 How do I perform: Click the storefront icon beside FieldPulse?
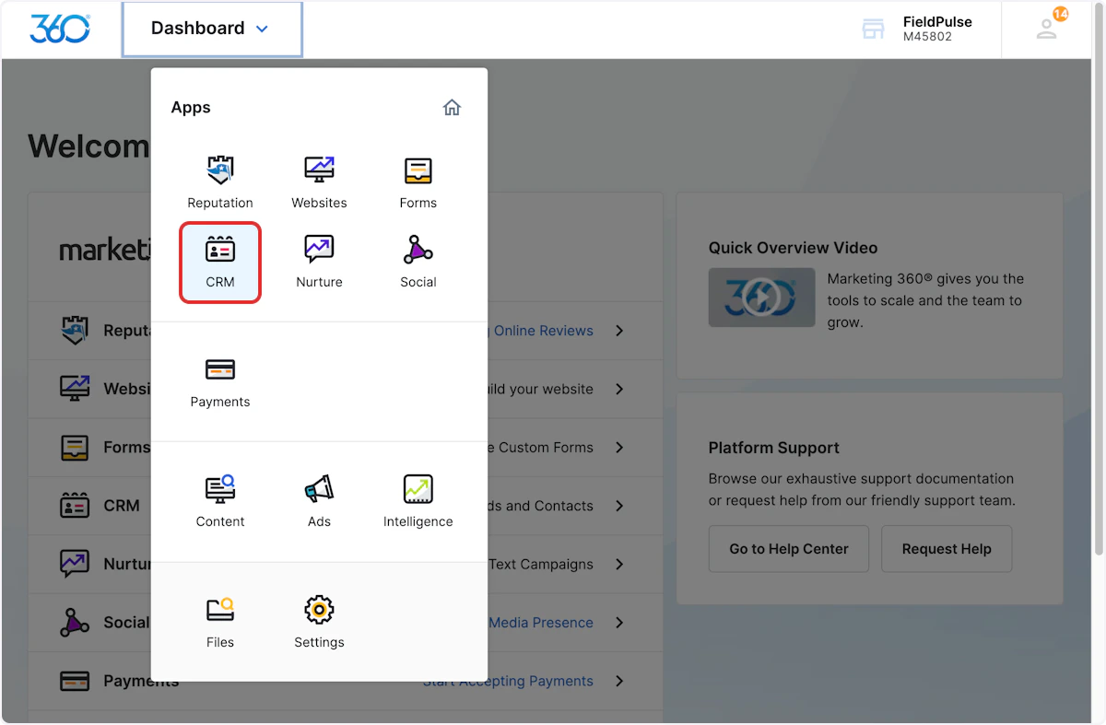coord(873,29)
